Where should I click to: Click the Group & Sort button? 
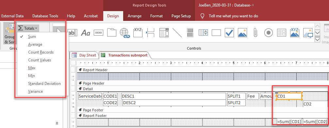pyautogui.click(x=9, y=34)
